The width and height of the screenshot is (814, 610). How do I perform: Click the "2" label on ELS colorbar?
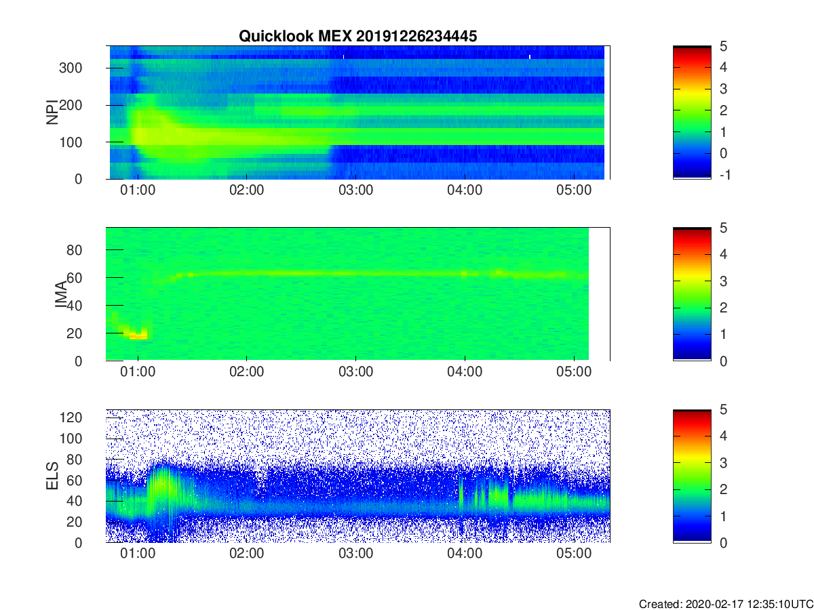click(724, 489)
